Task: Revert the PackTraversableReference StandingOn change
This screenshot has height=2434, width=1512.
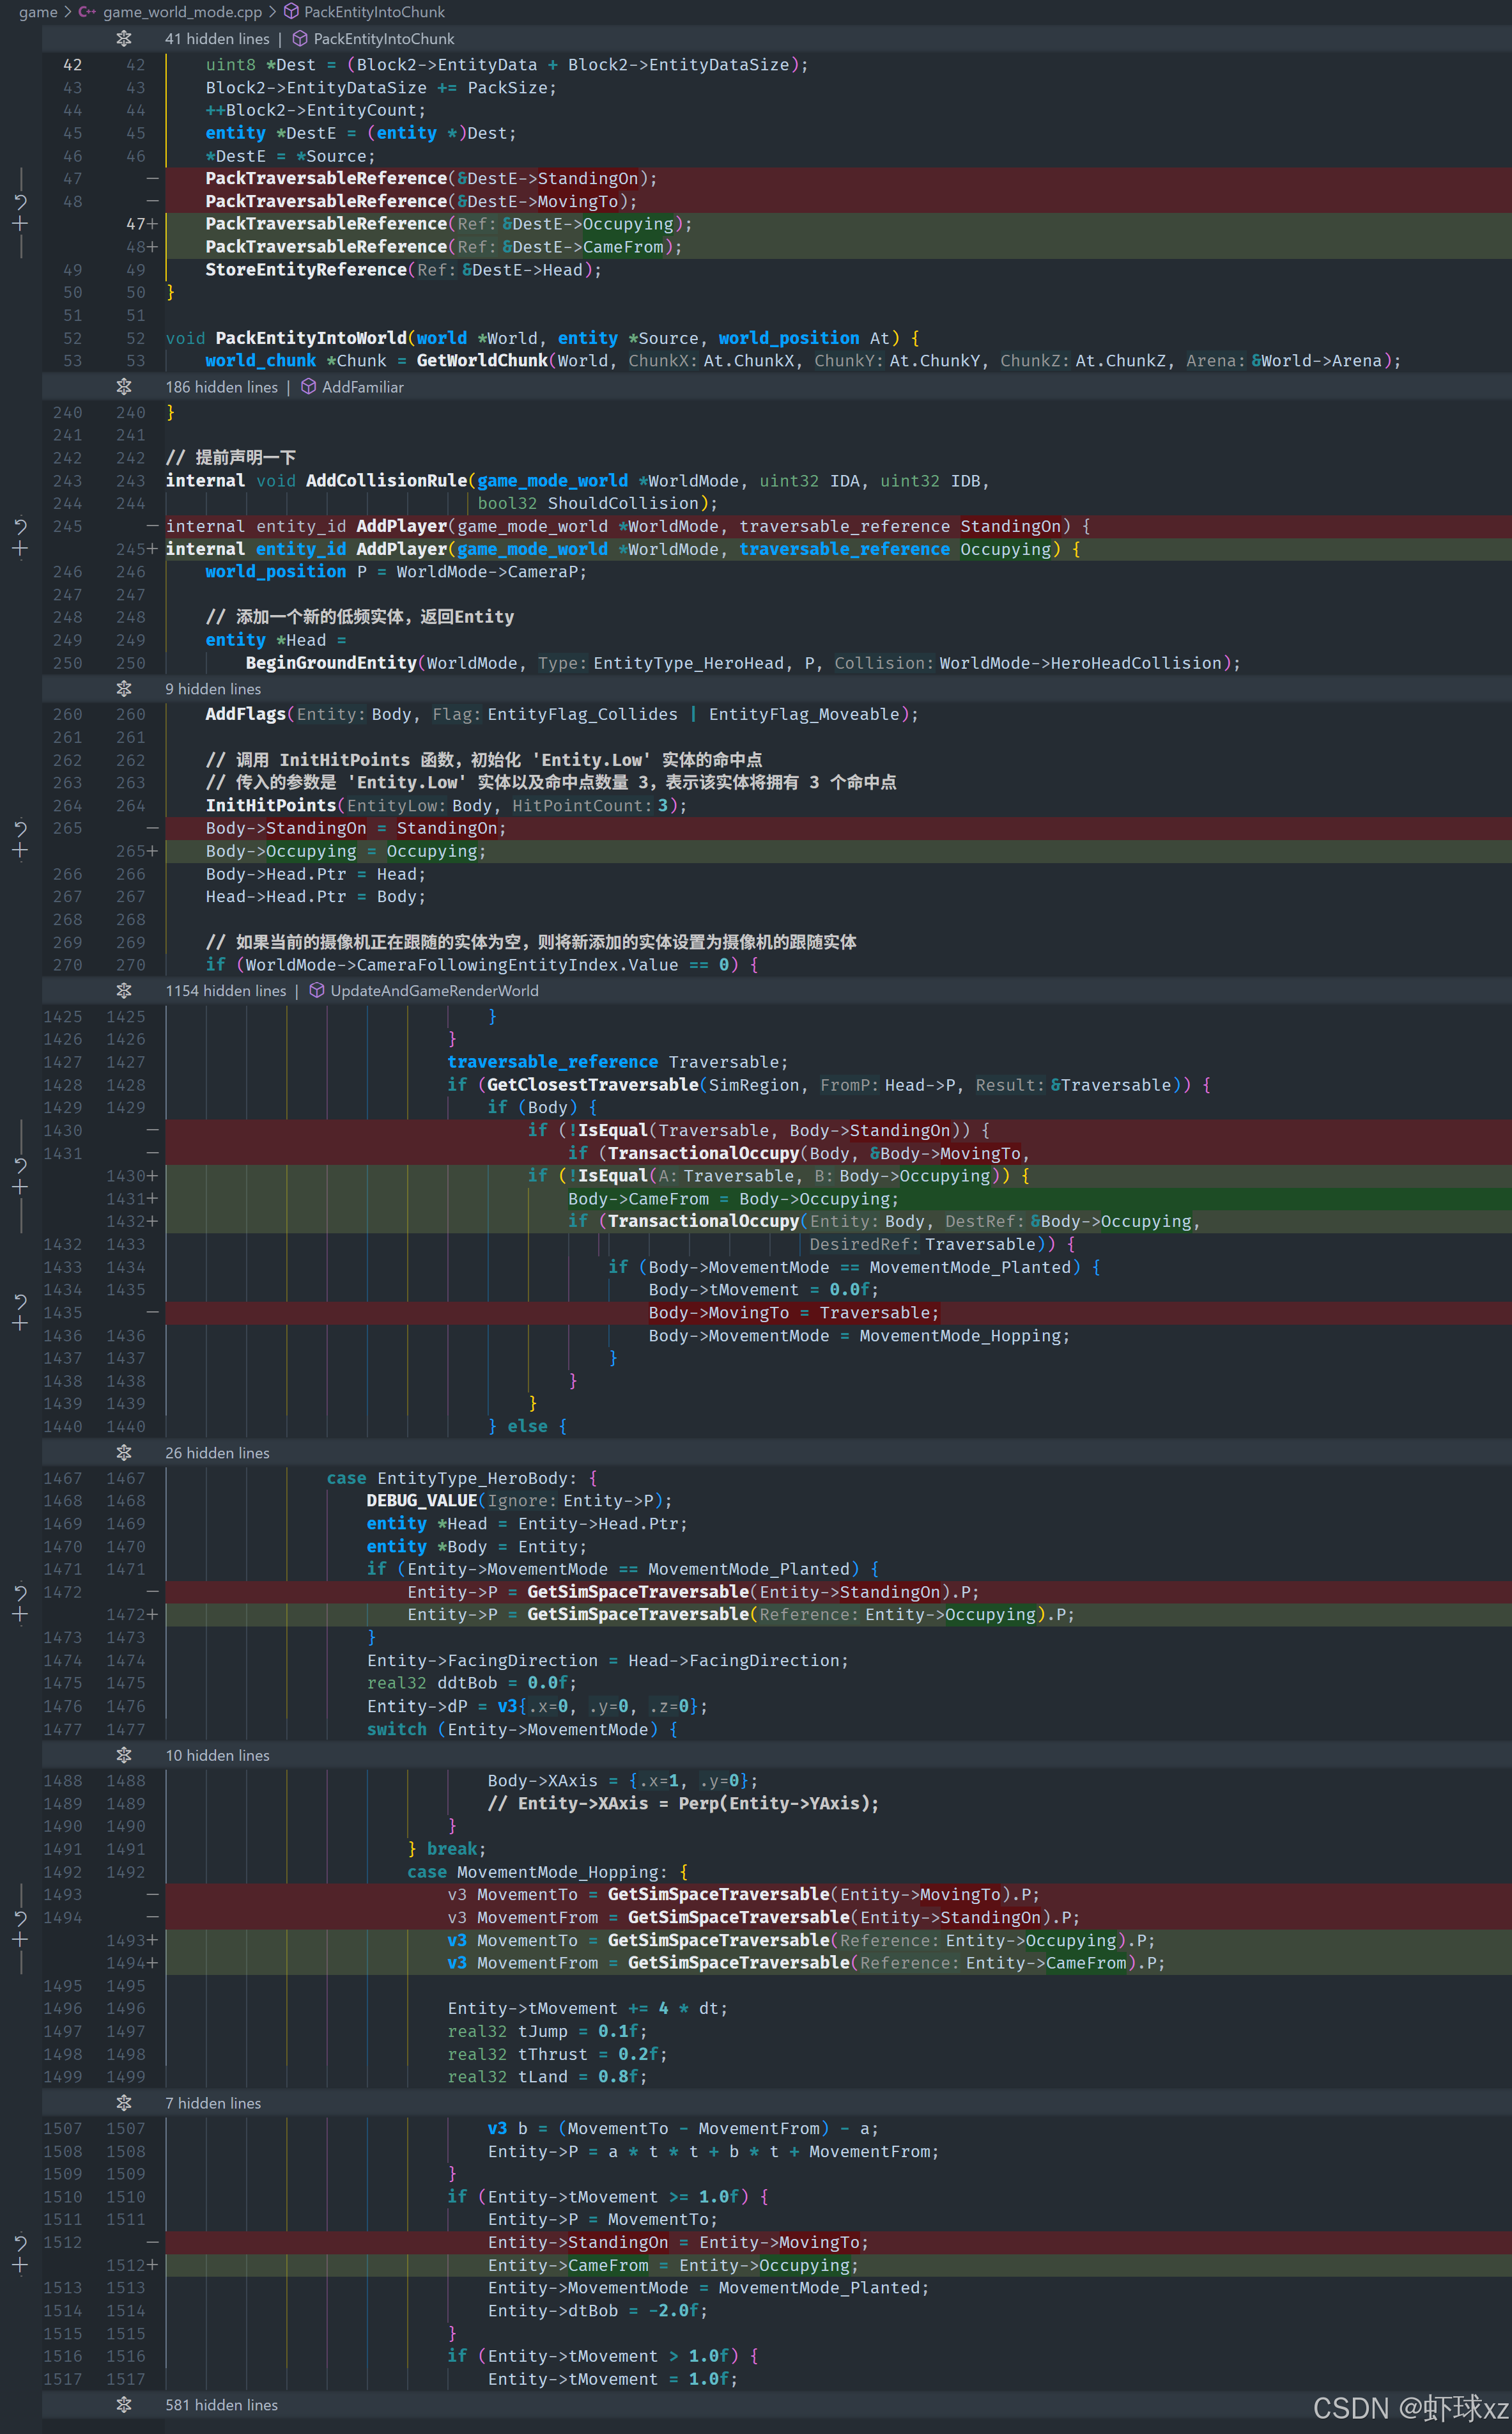Action: tap(20, 201)
